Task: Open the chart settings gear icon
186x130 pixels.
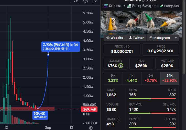Action: (85, 1)
